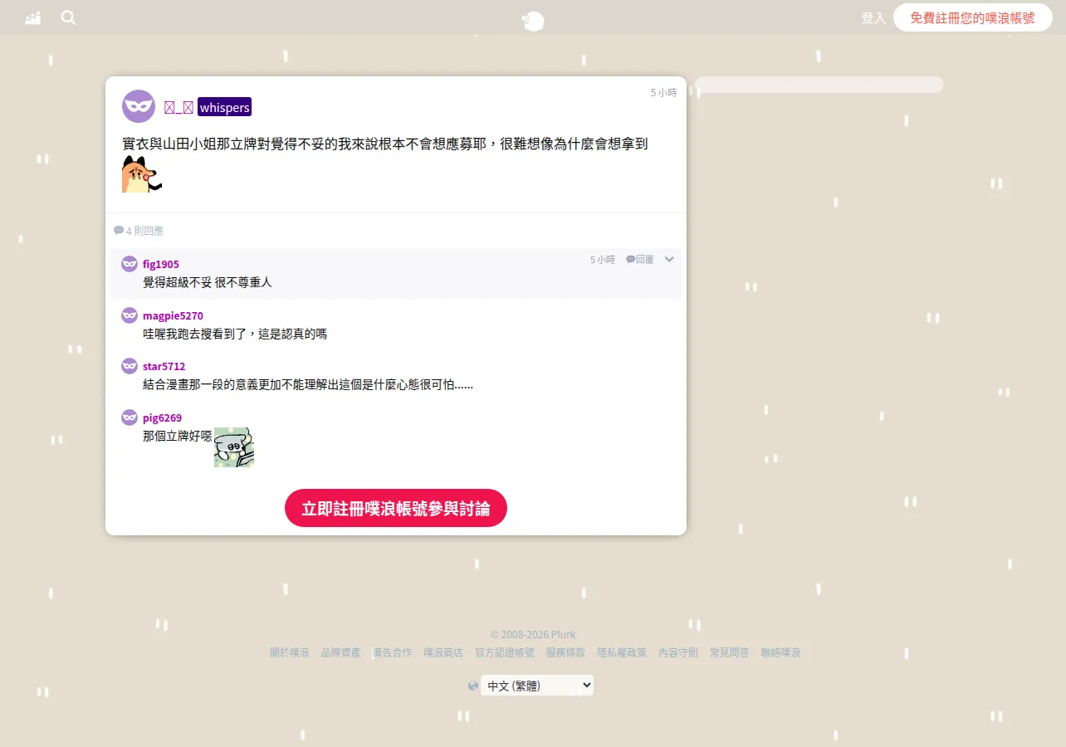Click 免費註冊您的噗浪帳號 button
The width and height of the screenshot is (1066, 747).
tap(973, 17)
